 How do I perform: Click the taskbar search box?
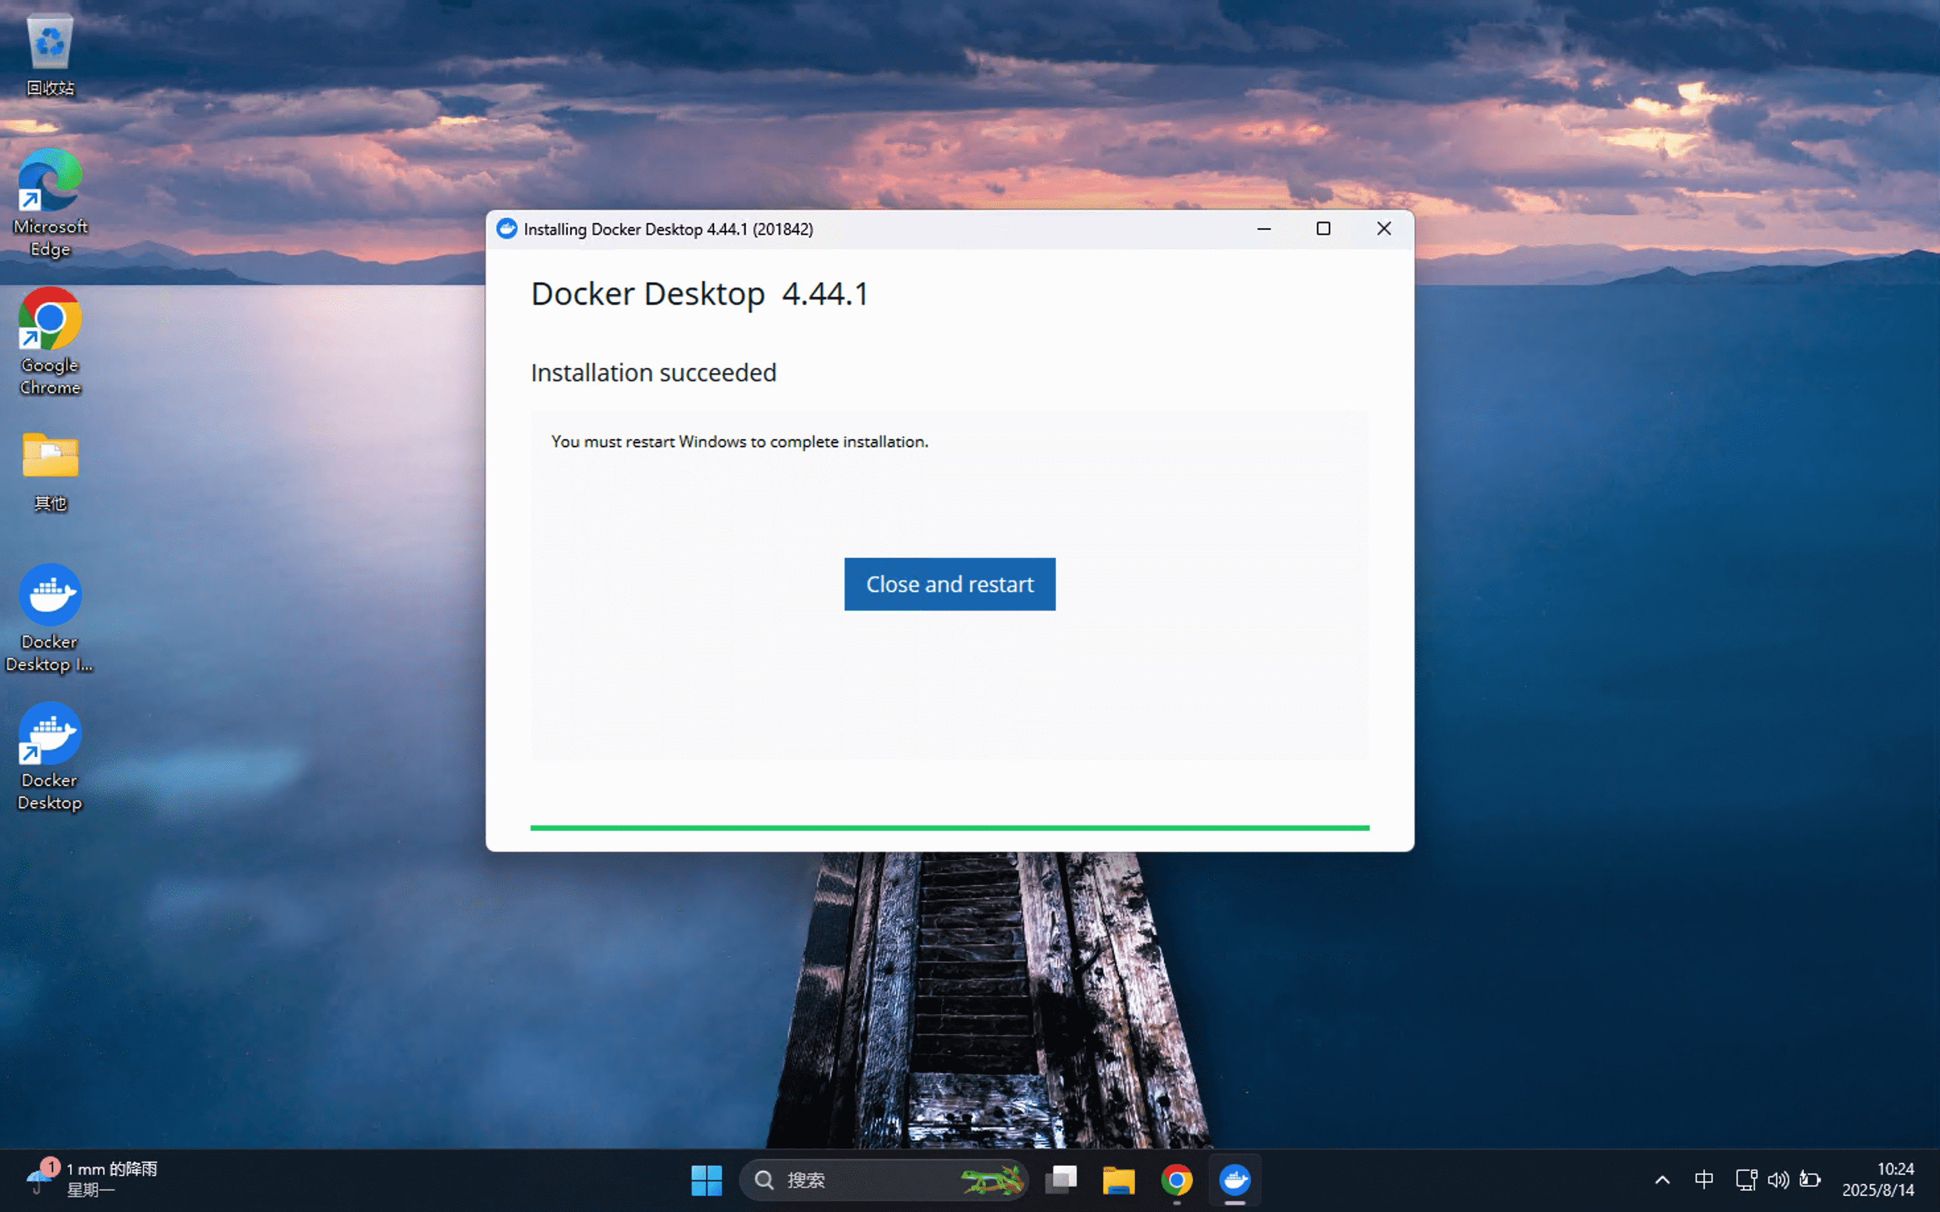pos(850,1180)
